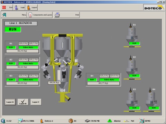Click the Login user icon
166x124 pixels.
tap(17, 8)
